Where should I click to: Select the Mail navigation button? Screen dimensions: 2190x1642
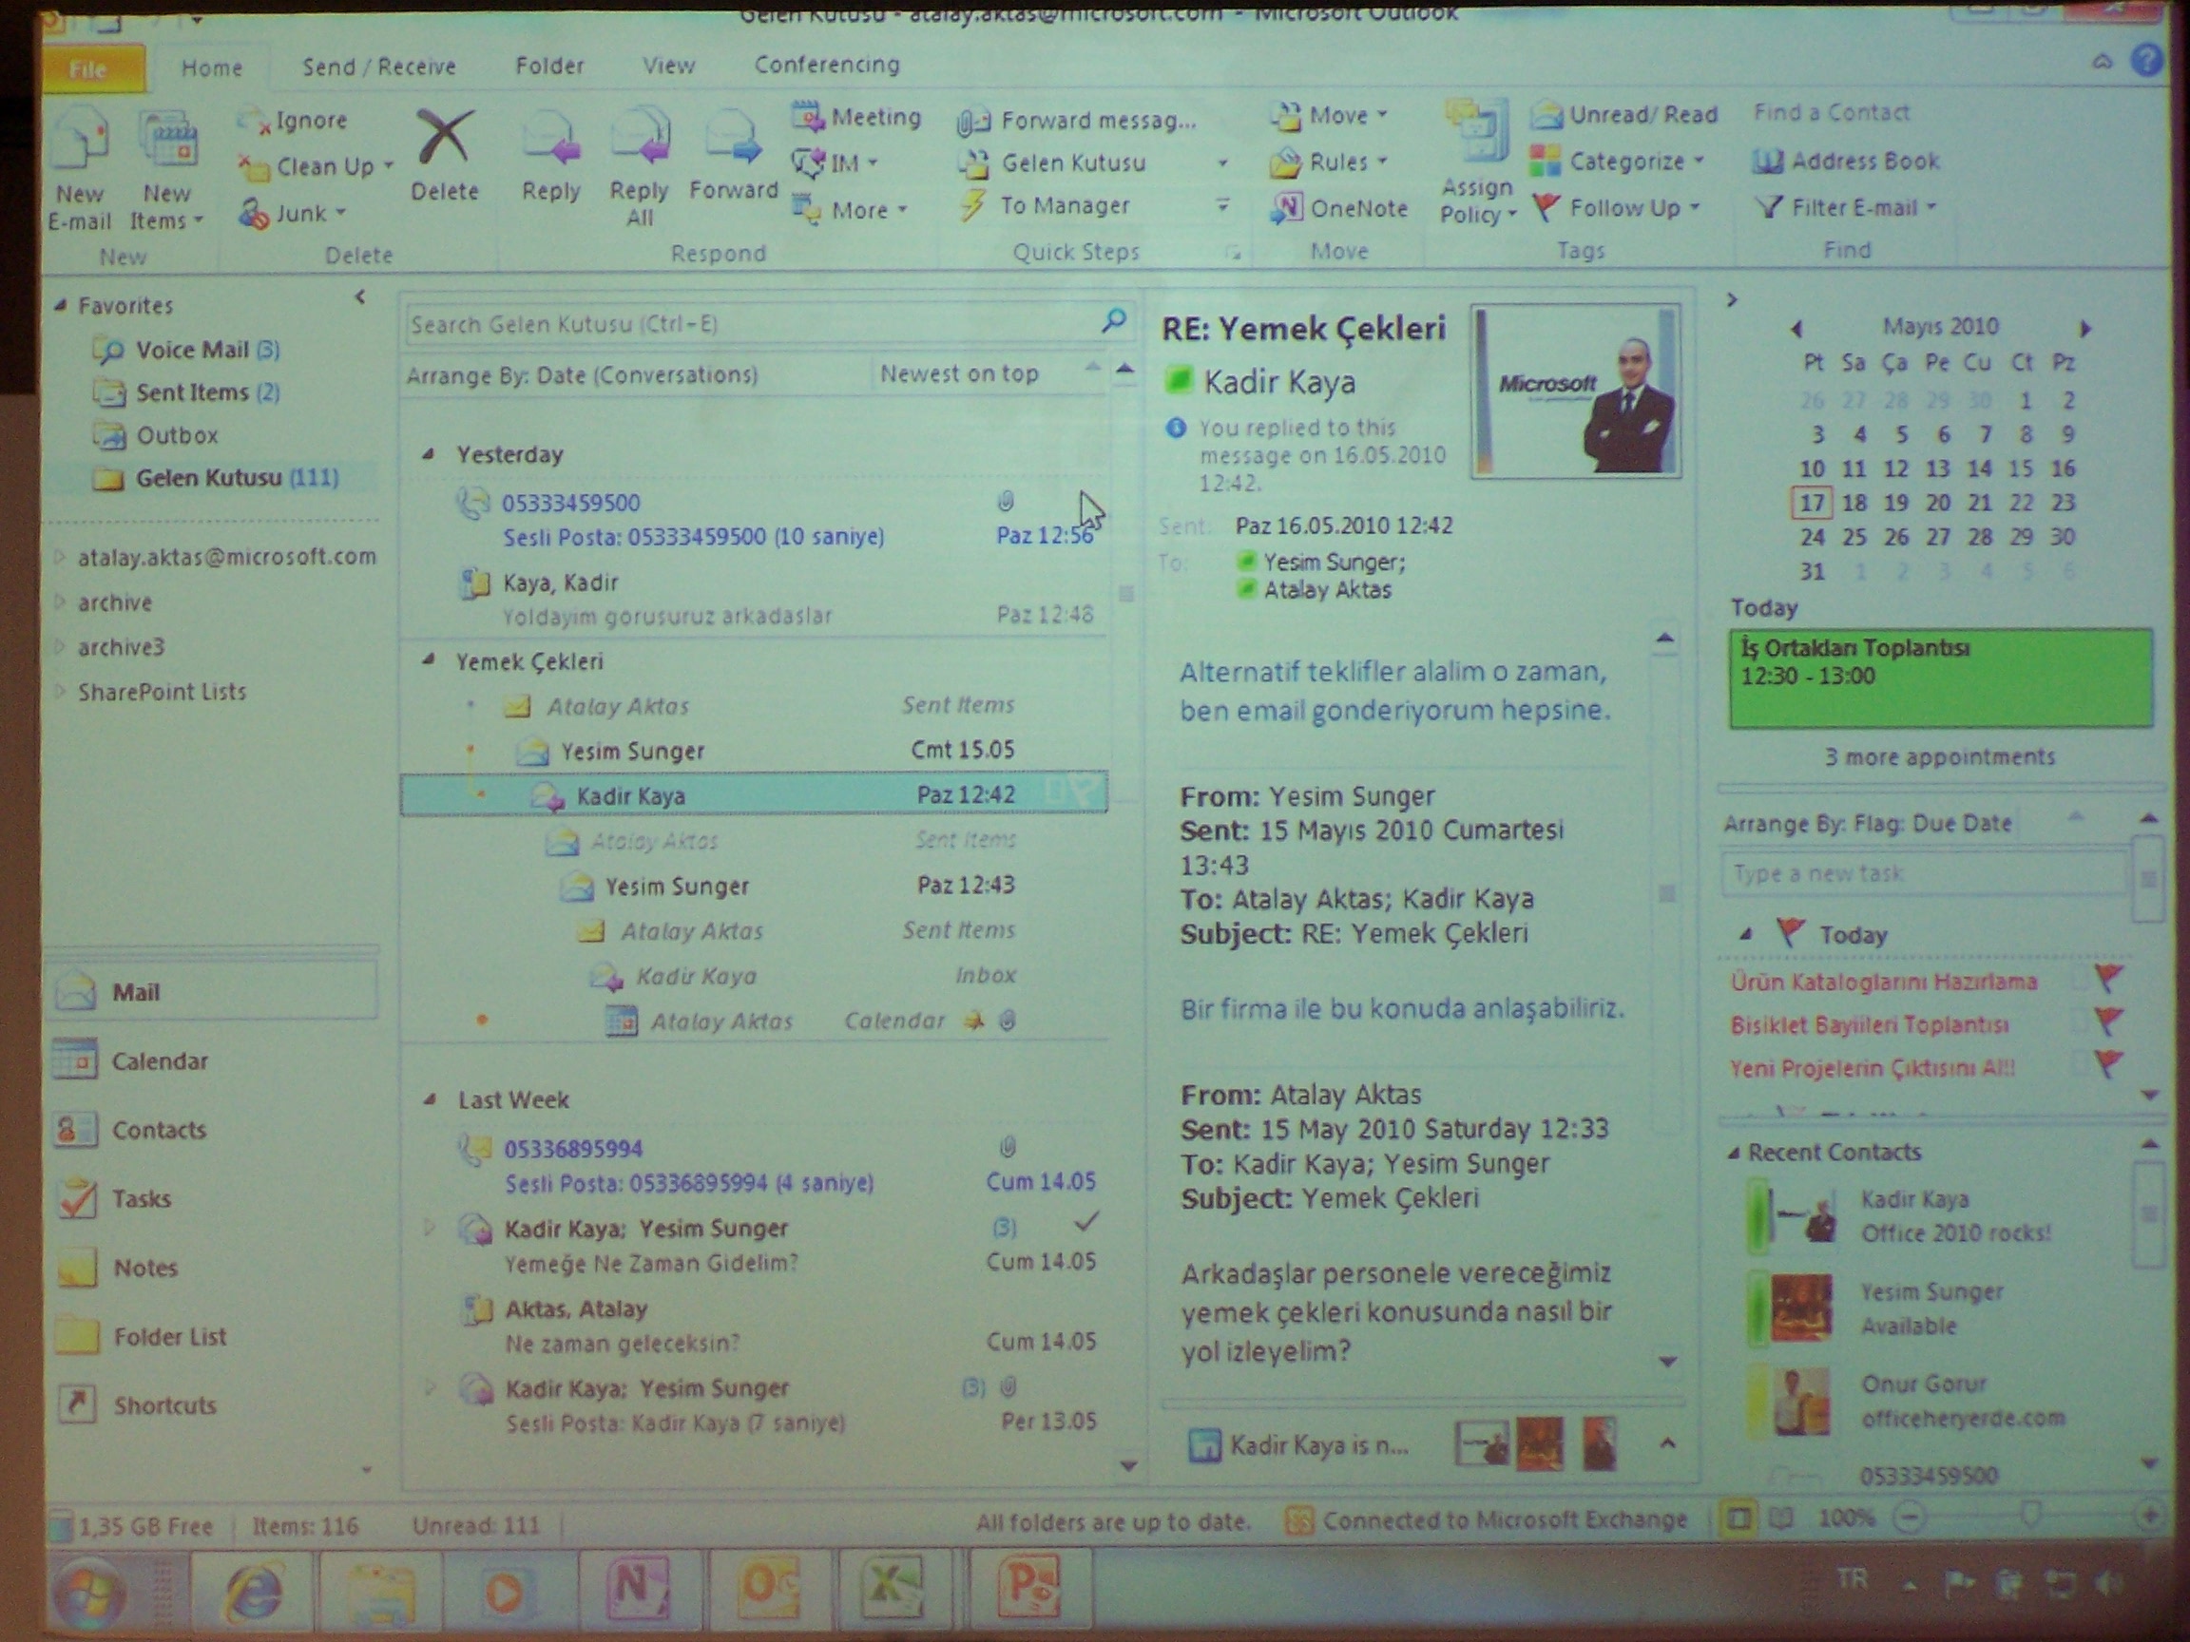213,992
